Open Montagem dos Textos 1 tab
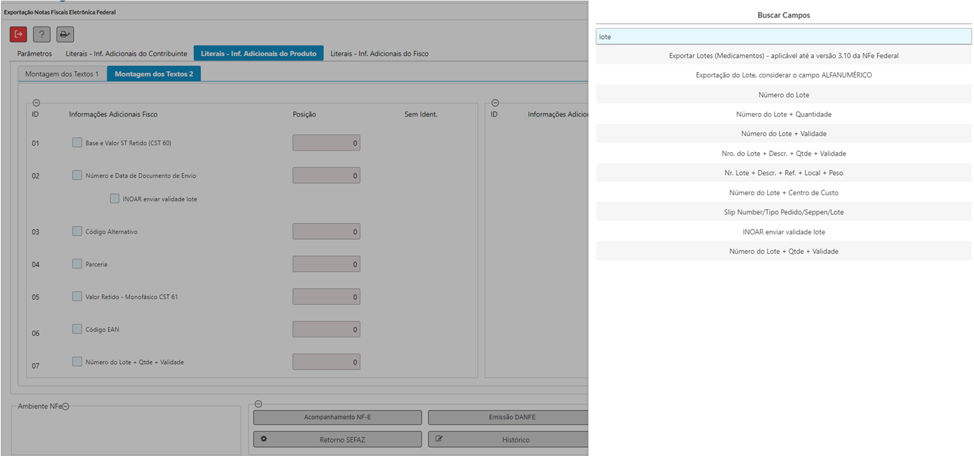Screen dimensions: 974x456 coord(62,74)
